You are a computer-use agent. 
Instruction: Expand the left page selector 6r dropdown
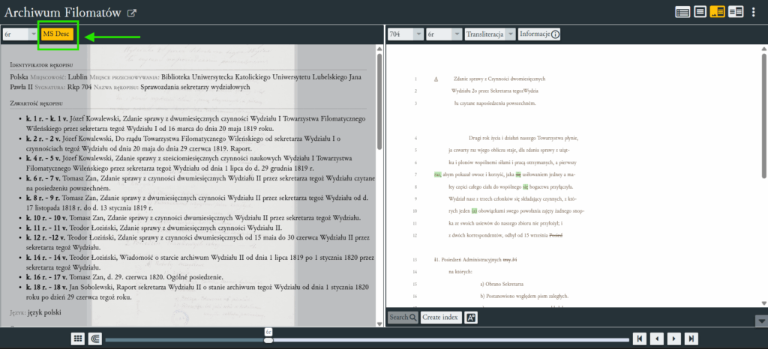coord(20,34)
